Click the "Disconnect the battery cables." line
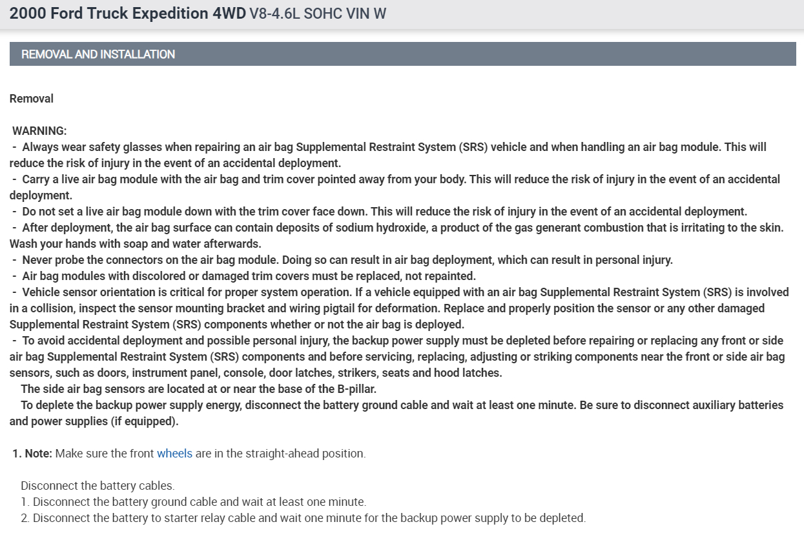The image size is (804, 542). point(98,486)
